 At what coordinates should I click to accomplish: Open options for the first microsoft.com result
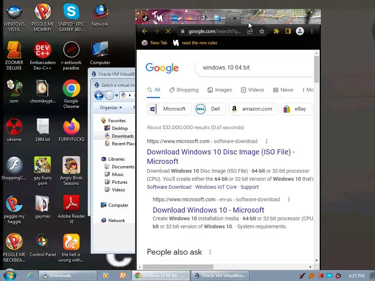click(267, 141)
